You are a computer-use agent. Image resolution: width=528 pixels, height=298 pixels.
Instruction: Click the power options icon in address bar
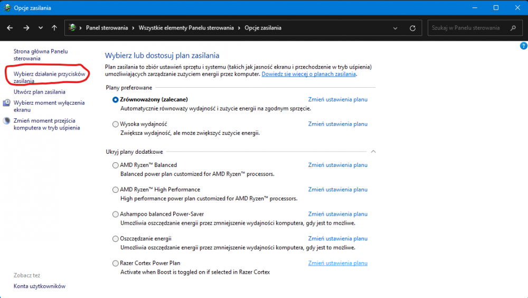point(73,28)
